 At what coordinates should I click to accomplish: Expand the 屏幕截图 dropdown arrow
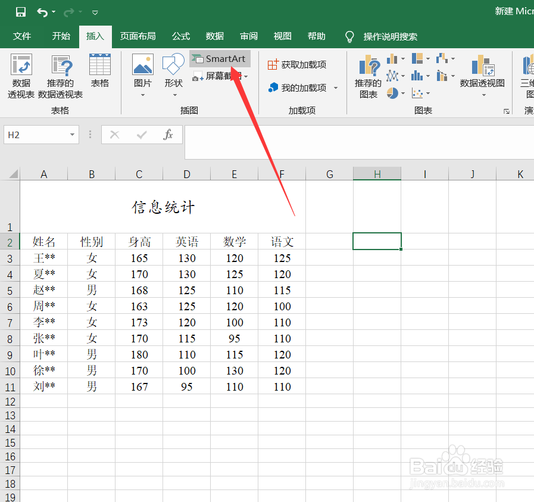246,76
